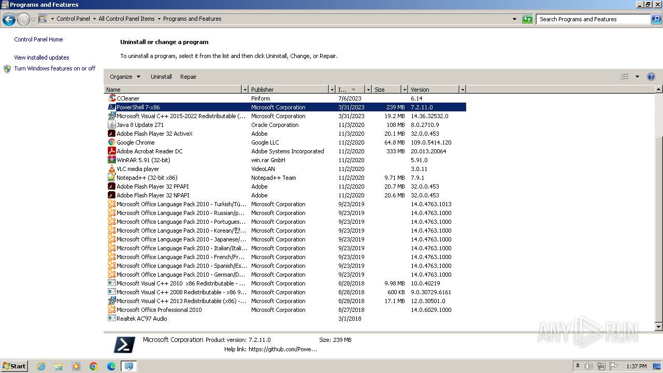Sort by Name column header
Image resolution: width=663 pixels, height=373 pixels.
pyautogui.click(x=173, y=90)
